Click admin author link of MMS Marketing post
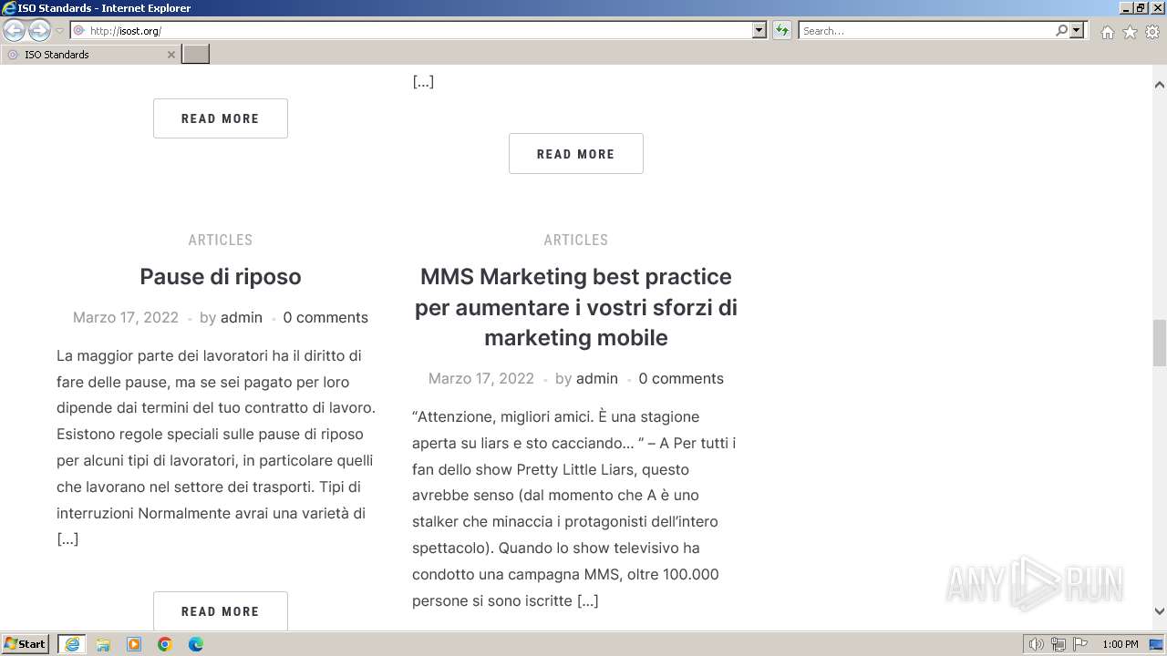This screenshot has height=656, width=1167. tap(597, 378)
